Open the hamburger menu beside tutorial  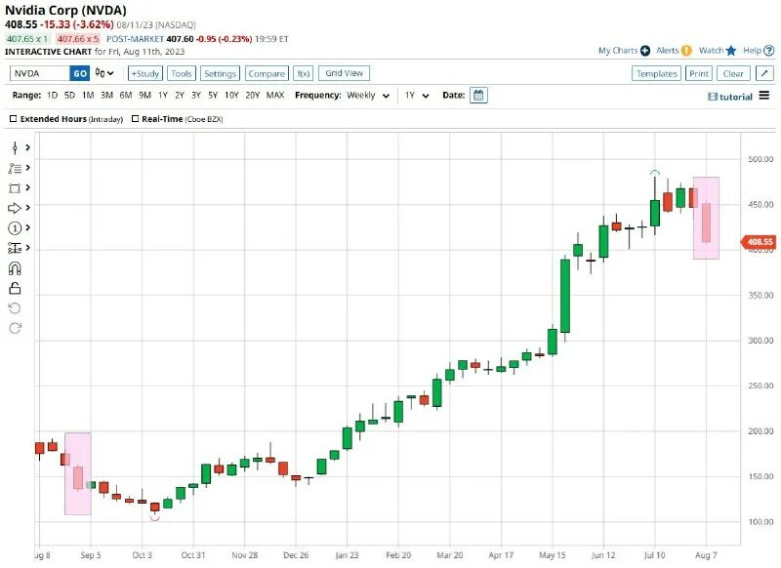764,96
